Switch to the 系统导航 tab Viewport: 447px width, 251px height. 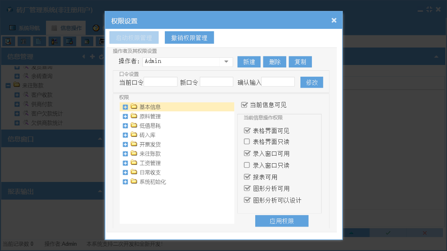(25, 28)
